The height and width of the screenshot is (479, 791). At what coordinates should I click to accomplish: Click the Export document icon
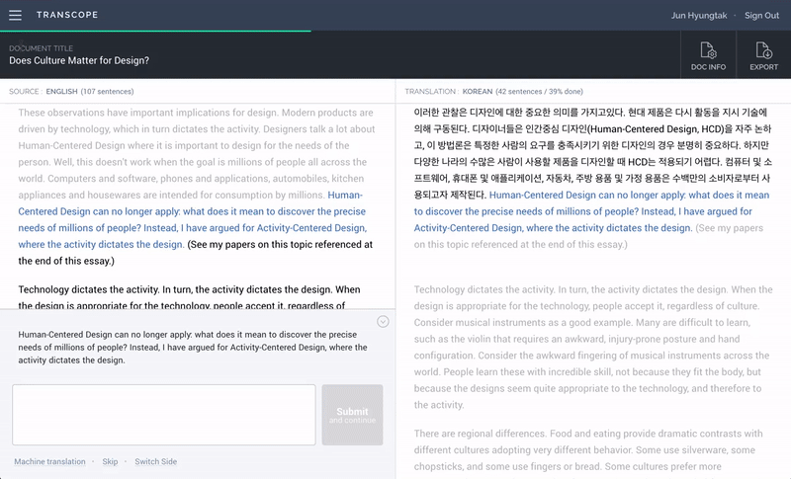763,56
